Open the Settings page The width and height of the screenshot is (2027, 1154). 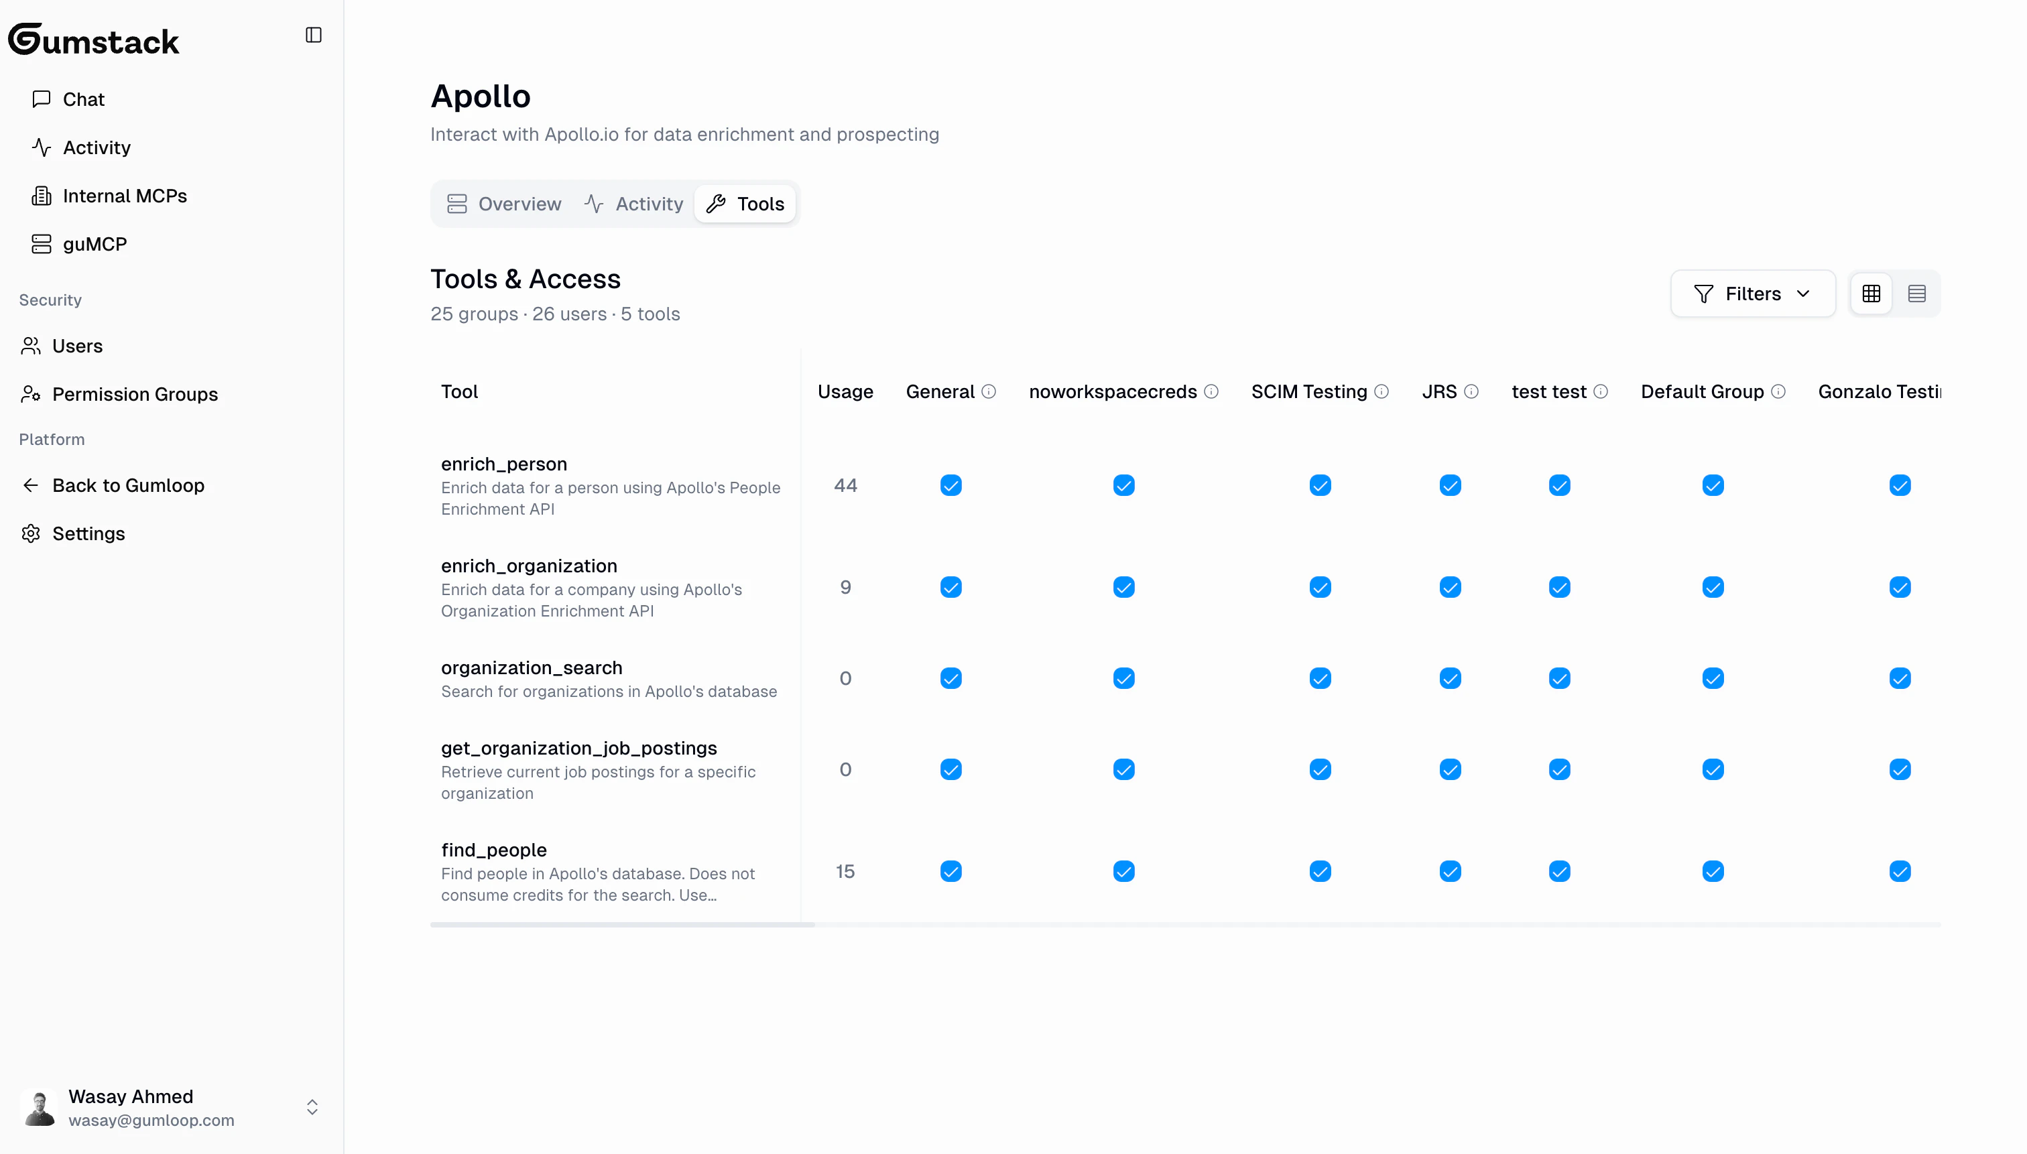[88, 533]
